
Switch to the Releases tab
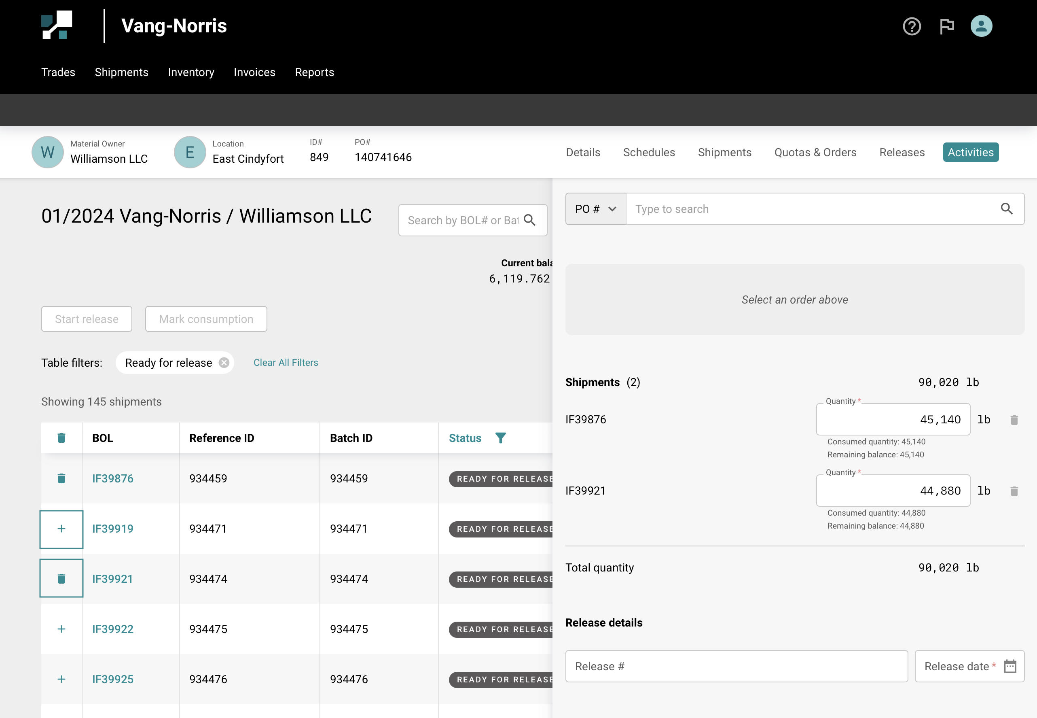pyautogui.click(x=902, y=153)
